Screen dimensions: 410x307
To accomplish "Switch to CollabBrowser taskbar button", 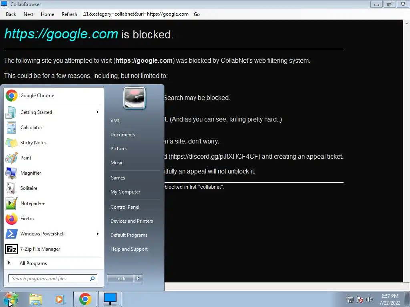I will pos(110,299).
